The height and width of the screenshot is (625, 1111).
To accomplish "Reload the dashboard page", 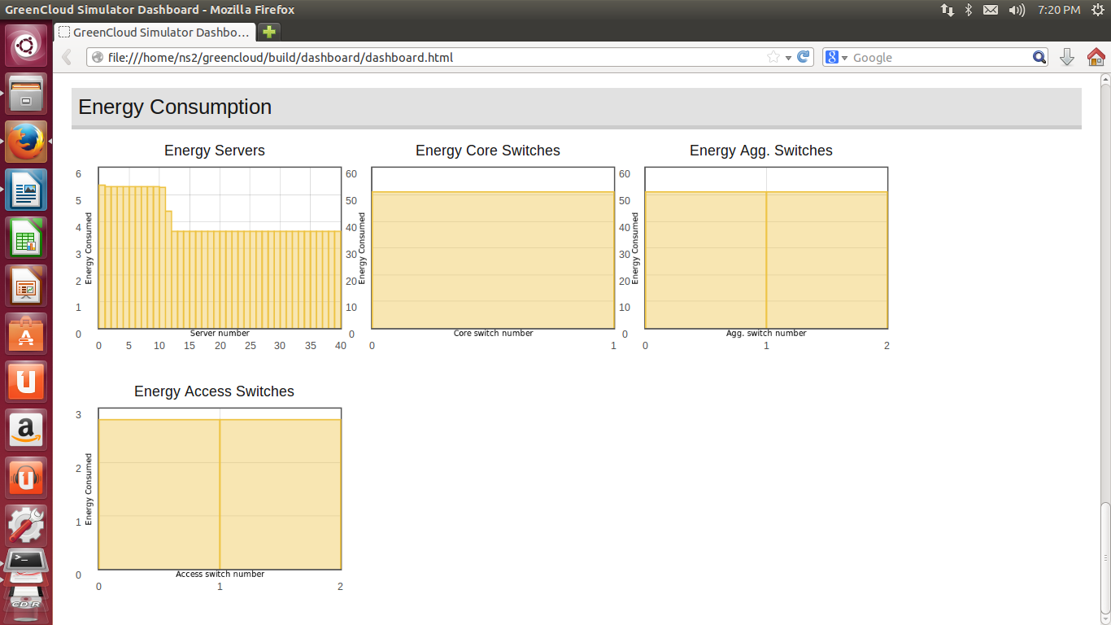I will click(x=804, y=57).
